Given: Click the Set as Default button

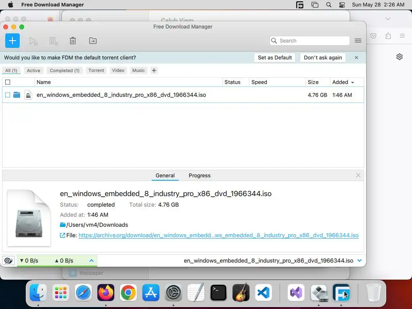Looking at the screenshot, I should coord(274,58).
